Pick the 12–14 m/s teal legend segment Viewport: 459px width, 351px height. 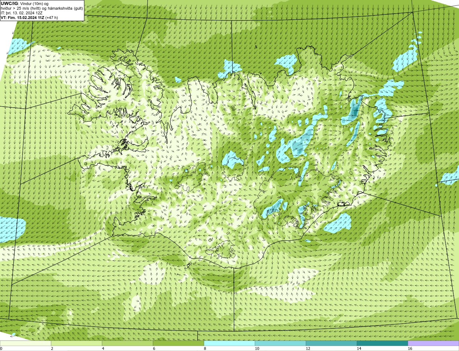click(x=331, y=343)
